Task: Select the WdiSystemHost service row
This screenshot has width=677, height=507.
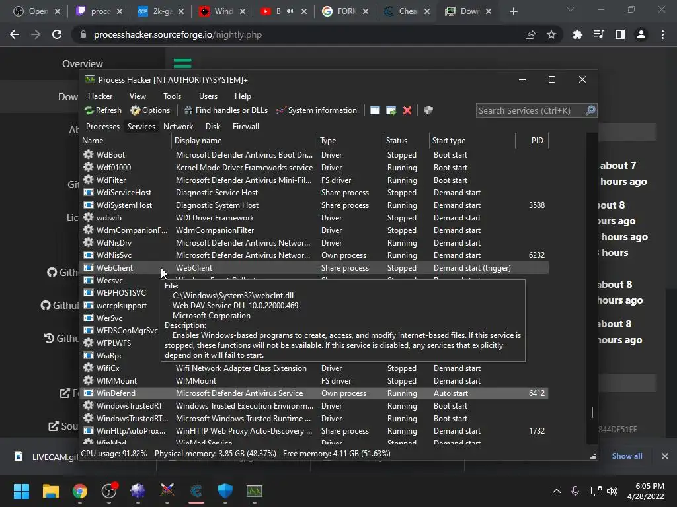Action: coord(314,205)
